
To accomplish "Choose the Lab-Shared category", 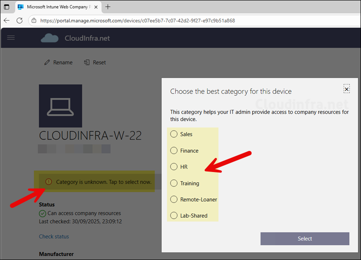I will (x=174, y=216).
